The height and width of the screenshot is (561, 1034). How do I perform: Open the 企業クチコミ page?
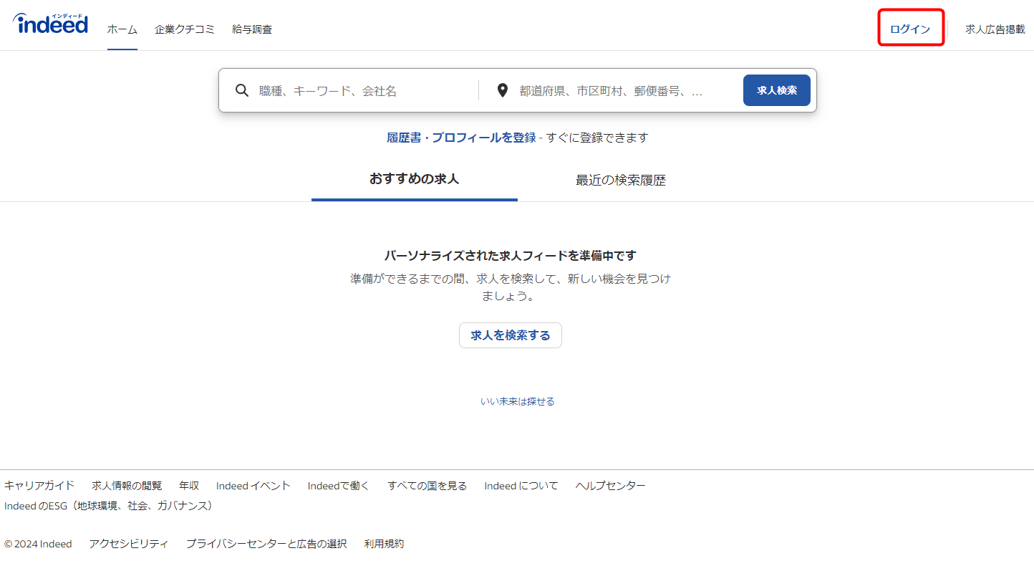tap(185, 29)
